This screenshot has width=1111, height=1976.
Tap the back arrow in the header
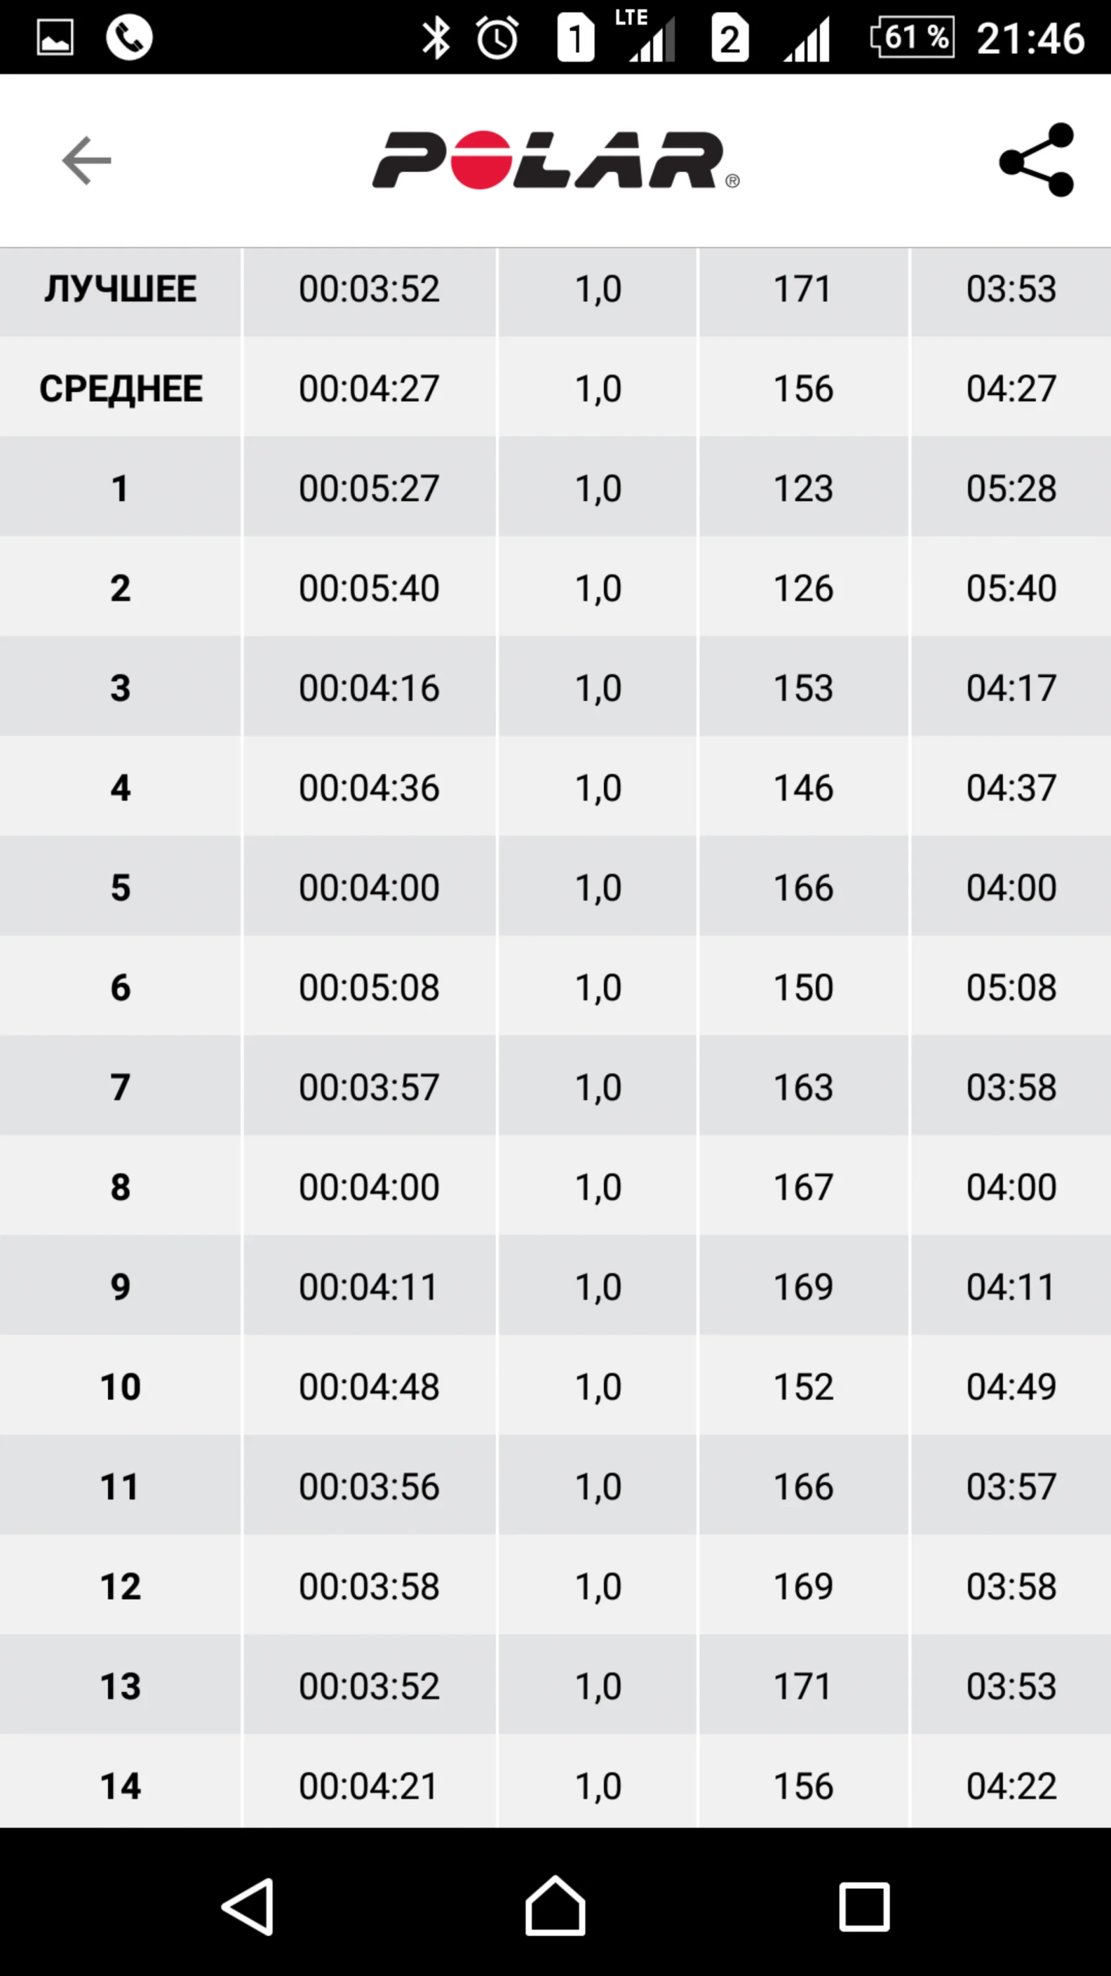[87, 160]
